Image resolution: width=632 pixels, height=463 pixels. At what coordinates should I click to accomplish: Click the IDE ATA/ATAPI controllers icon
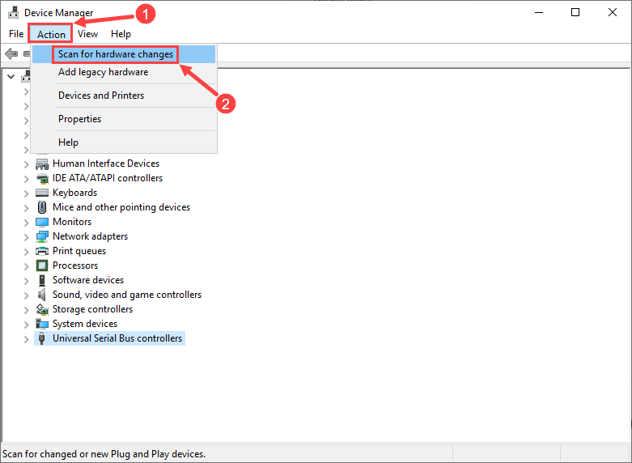pos(42,178)
